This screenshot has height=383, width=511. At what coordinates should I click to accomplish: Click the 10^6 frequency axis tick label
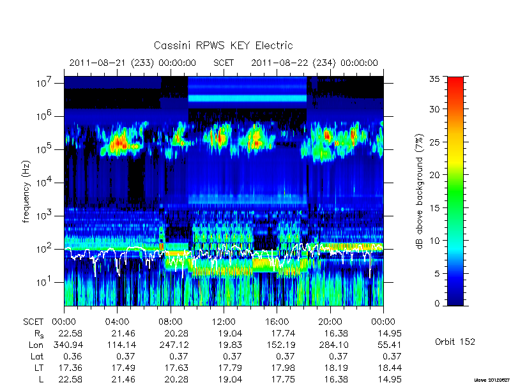(45, 116)
